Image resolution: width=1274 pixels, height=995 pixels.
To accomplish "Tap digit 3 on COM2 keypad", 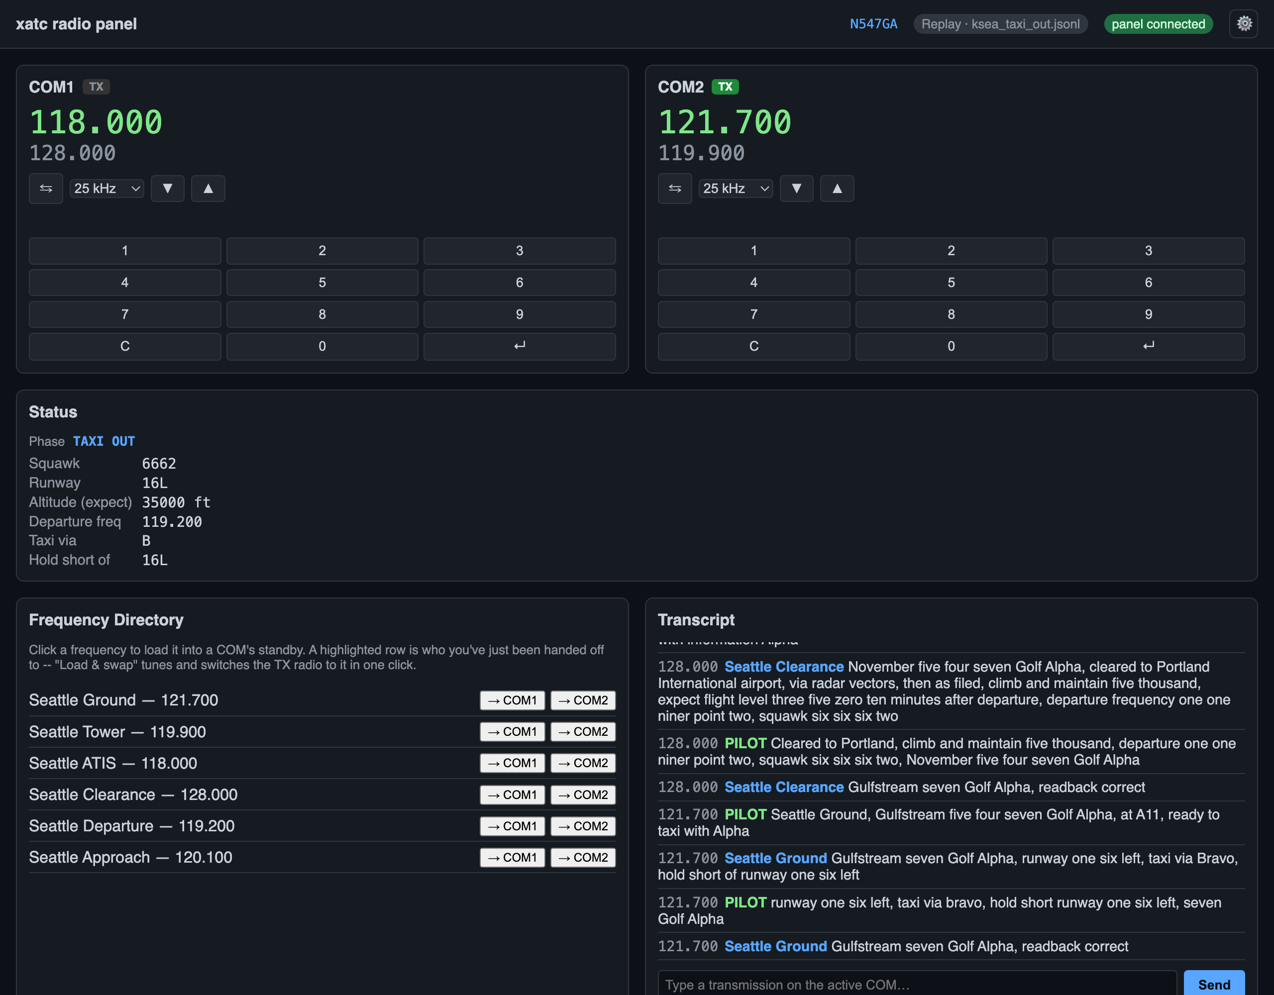I will [1148, 251].
